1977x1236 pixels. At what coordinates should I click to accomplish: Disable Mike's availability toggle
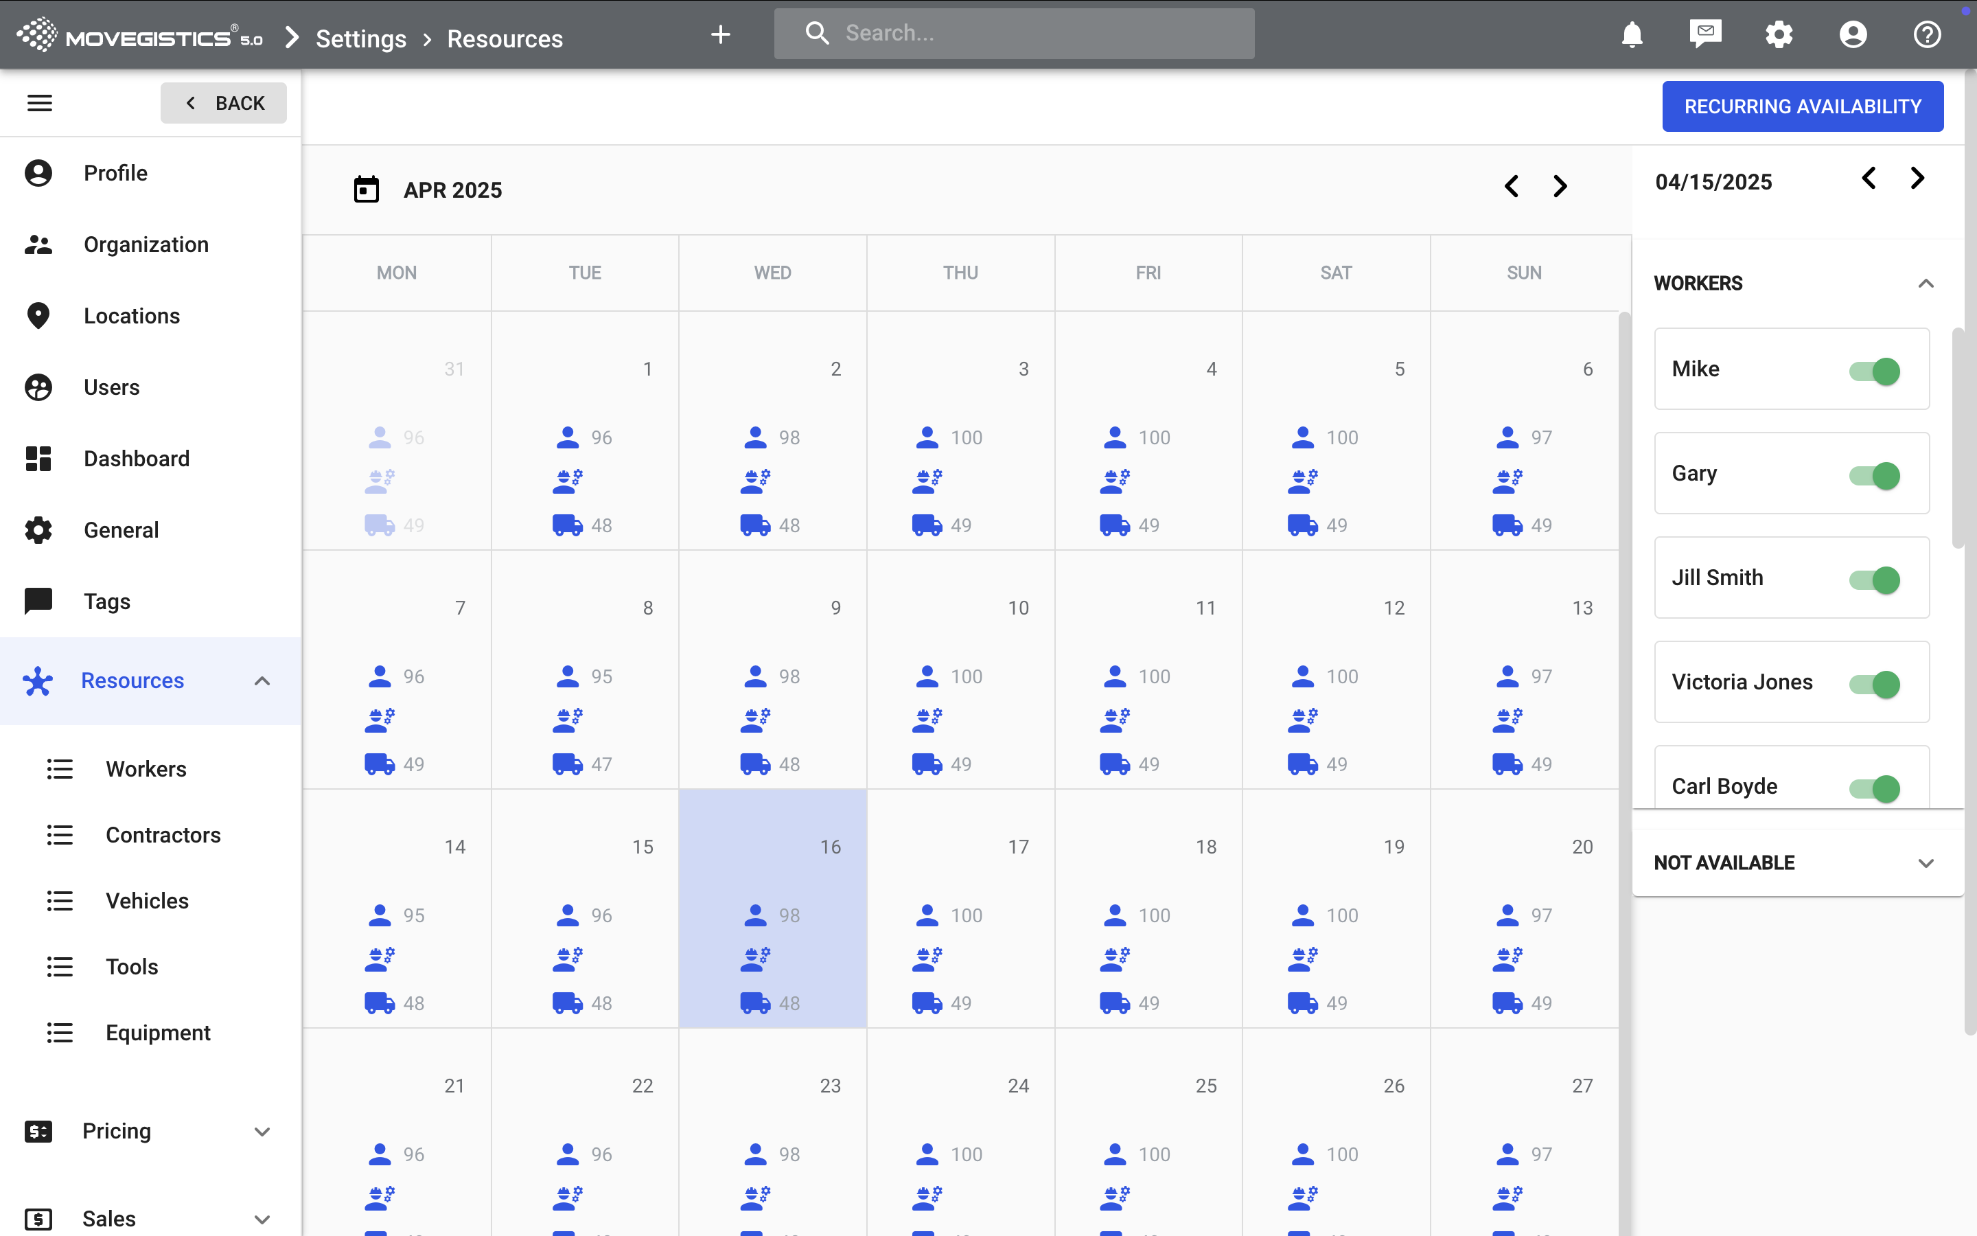tap(1875, 370)
